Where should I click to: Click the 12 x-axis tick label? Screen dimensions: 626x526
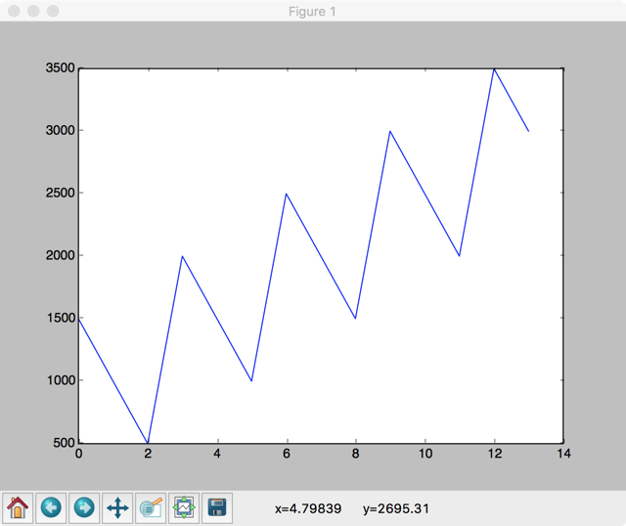(x=495, y=454)
